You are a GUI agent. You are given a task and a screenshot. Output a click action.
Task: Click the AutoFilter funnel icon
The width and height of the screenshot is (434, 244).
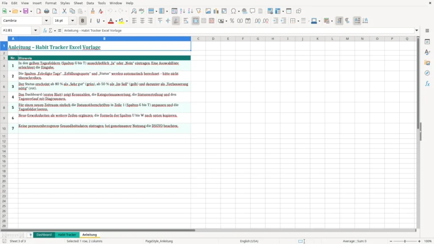(x=198, y=11)
